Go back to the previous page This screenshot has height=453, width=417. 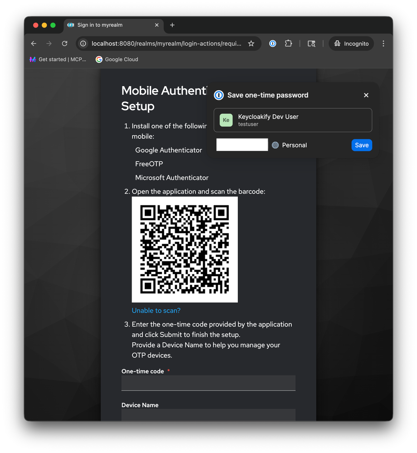tap(34, 44)
